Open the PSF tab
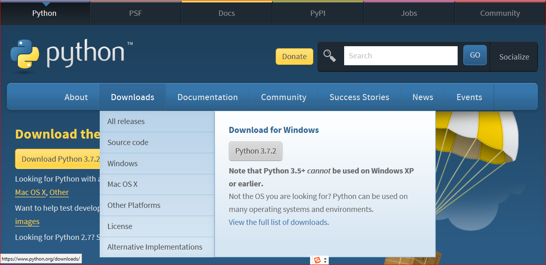This screenshot has width=546, height=265. pyautogui.click(x=135, y=13)
